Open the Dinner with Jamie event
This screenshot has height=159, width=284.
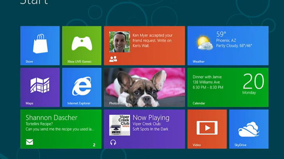coord(207,77)
